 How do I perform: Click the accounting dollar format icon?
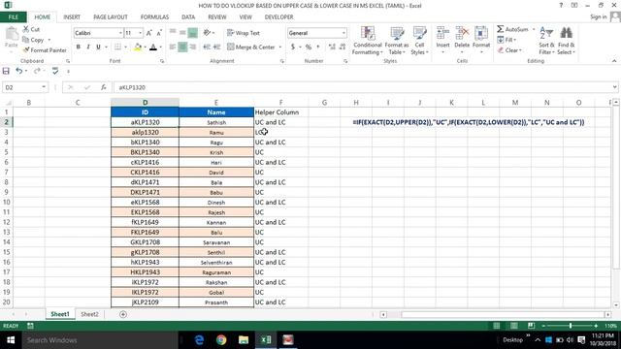tap(293, 48)
